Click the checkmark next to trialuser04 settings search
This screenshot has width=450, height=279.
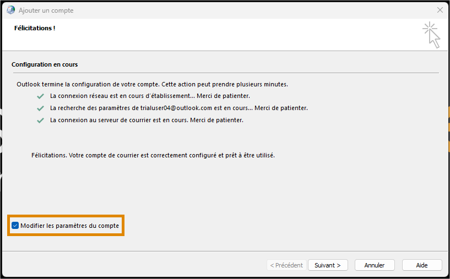click(40, 108)
